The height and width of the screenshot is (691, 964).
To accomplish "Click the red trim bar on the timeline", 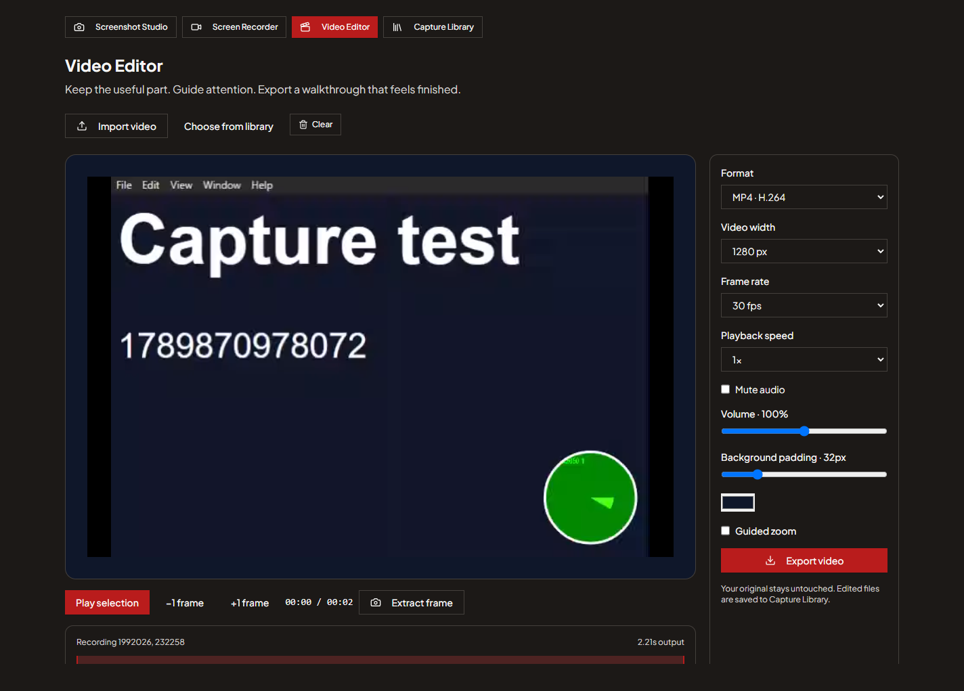I will (x=380, y=660).
